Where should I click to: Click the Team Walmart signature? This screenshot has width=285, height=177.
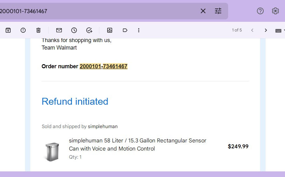coord(59,48)
